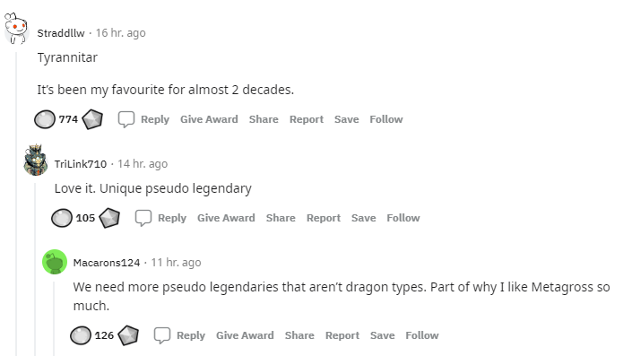This screenshot has height=356, width=632.
Task: Open the Macarons124 username link
Action: point(107,263)
